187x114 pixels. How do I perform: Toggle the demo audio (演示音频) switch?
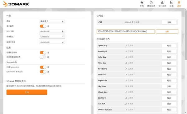pyautogui.click(x=43, y=26)
